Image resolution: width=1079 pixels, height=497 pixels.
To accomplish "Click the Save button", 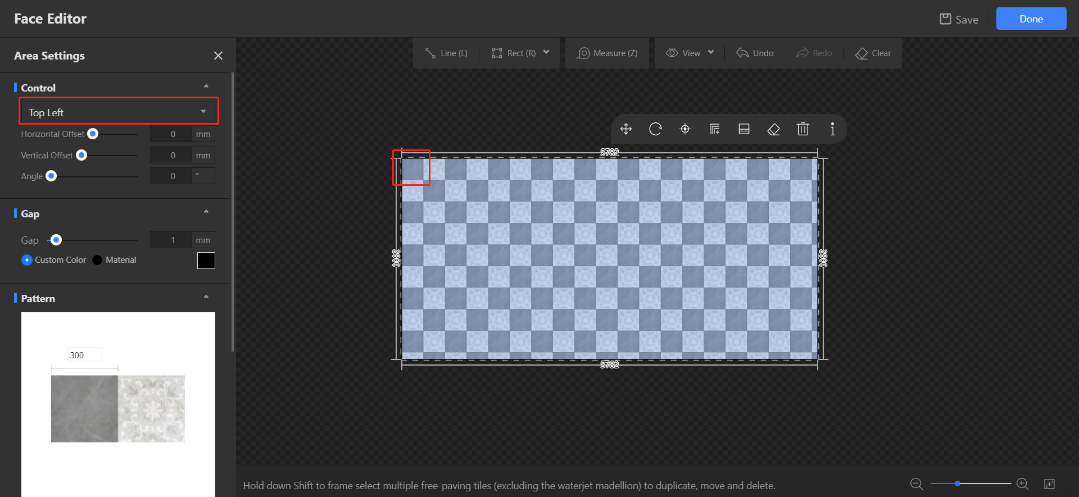I will point(959,19).
